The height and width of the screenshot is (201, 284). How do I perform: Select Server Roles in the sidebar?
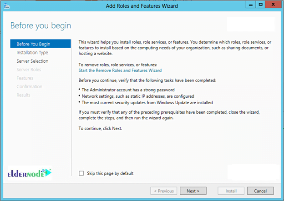click(29, 70)
